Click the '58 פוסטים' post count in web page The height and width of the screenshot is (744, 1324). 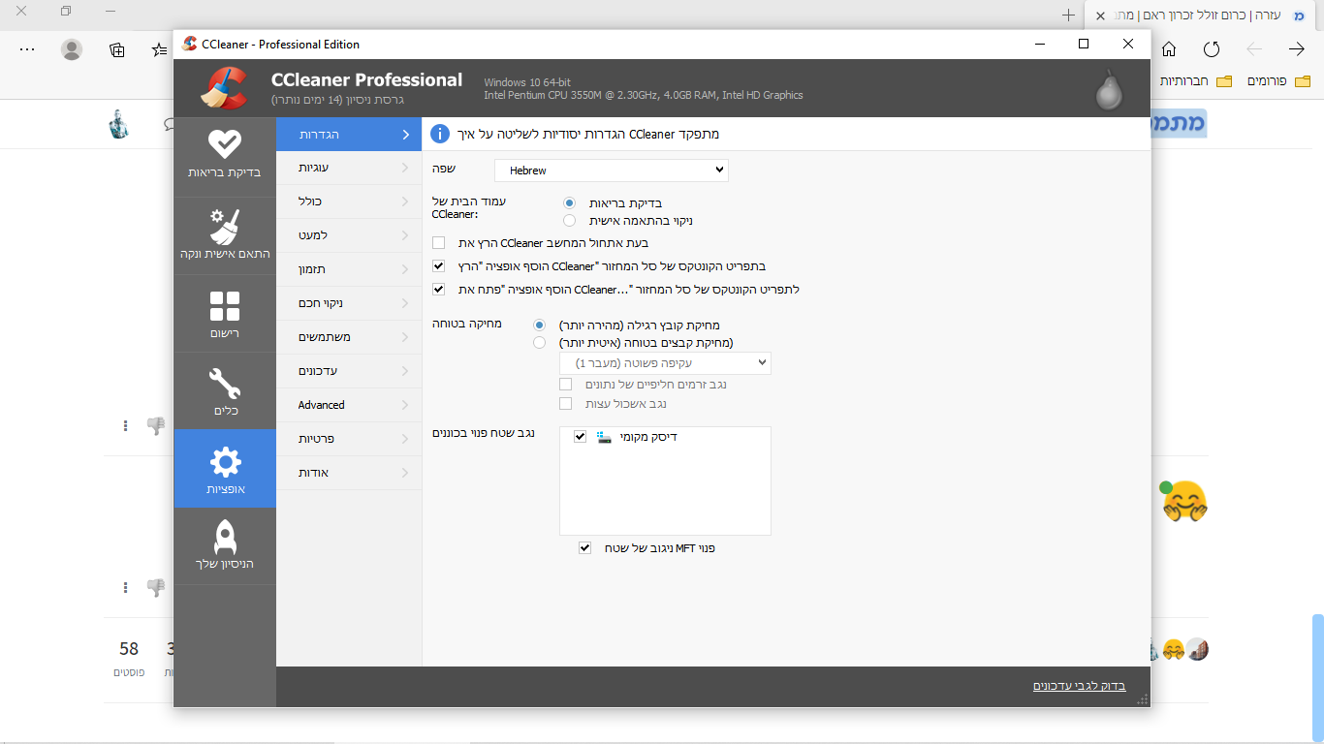129,658
